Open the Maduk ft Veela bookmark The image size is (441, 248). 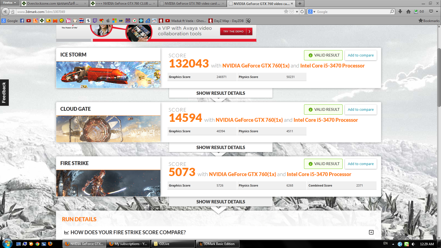186,21
